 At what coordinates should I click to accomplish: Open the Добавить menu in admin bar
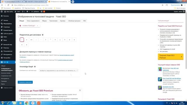tap(35, 12)
